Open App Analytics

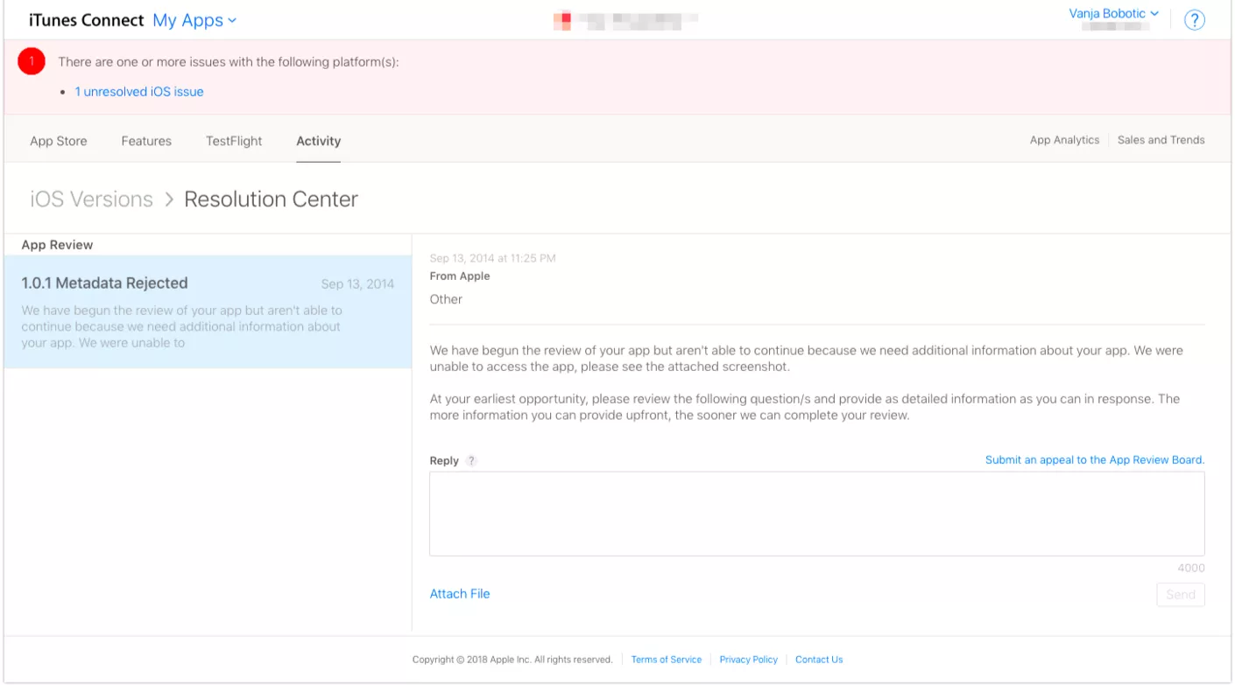(1064, 140)
